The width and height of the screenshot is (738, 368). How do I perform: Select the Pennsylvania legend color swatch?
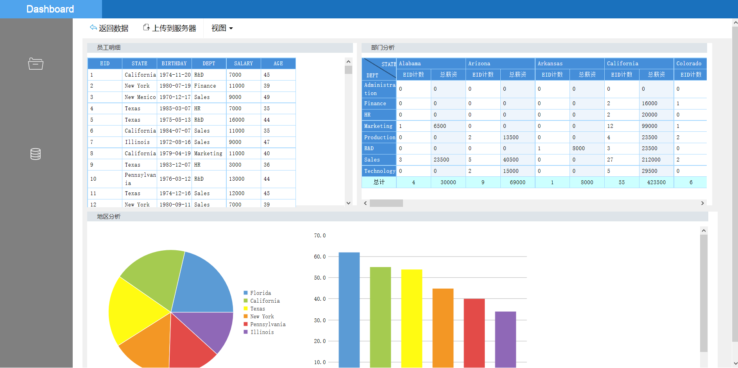pyautogui.click(x=245, y=324)
